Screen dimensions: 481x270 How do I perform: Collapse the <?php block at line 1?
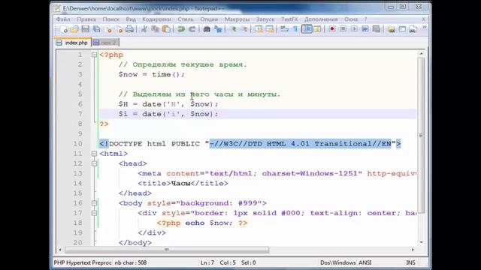[x=94, y=55]
